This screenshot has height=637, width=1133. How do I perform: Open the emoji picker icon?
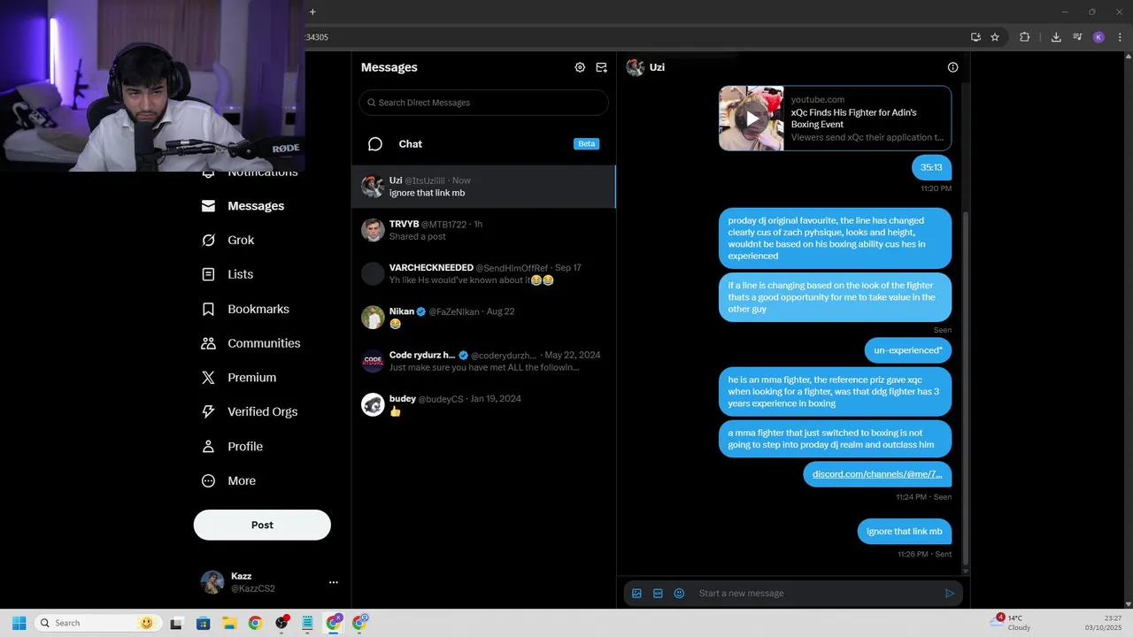(x=679, y=594)
